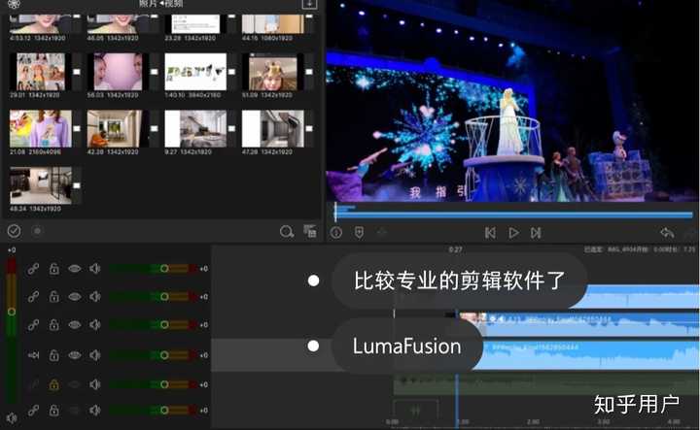700x430 pixels.
Task: Hide the first track using its eye icon
Action: click(75, 269)
